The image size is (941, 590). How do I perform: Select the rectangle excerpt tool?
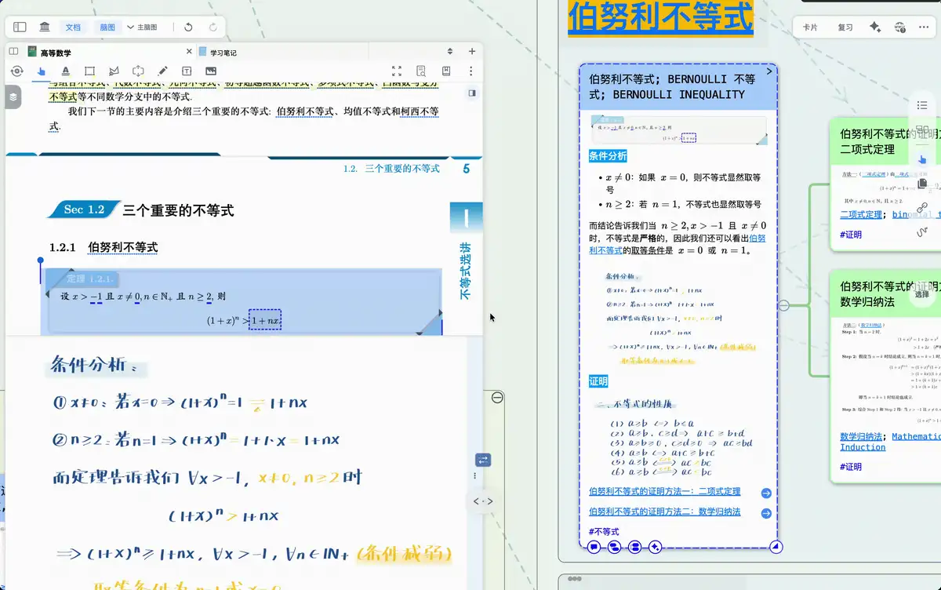(x=89, y=71)
